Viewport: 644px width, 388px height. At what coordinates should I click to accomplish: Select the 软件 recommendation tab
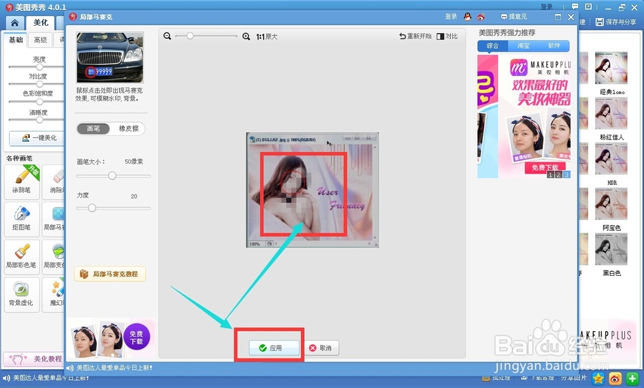[x=554, y=46]
